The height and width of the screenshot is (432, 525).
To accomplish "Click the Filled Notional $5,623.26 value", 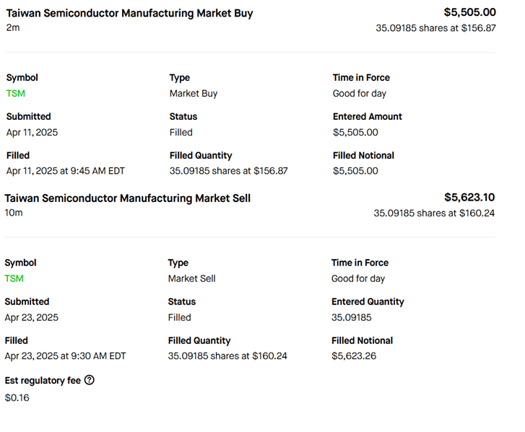I will pos(354,356).
